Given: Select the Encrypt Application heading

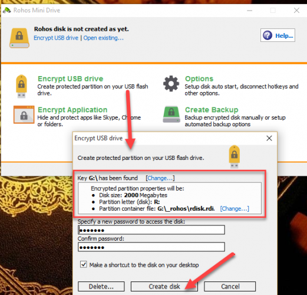Looking at the screenshot, I should (x=72, y=110).
